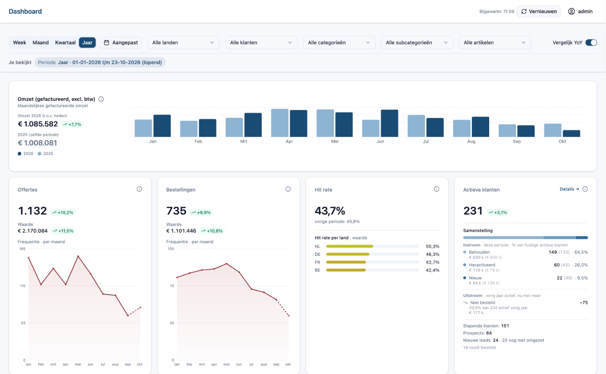Screen dimensions: 606x374
Task: Click the Bijgewerkt: 11:59 timestamp
Action: [496, 12]
